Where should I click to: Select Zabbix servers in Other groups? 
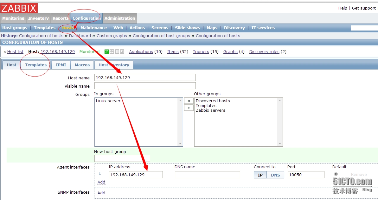tap(210, 110)
